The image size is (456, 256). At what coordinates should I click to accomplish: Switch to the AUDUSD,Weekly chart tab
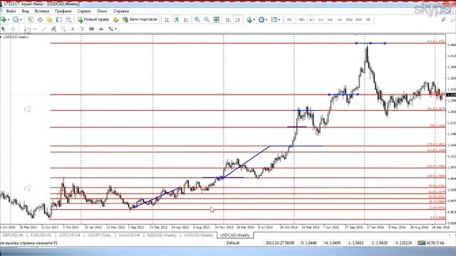click(198, 235)
